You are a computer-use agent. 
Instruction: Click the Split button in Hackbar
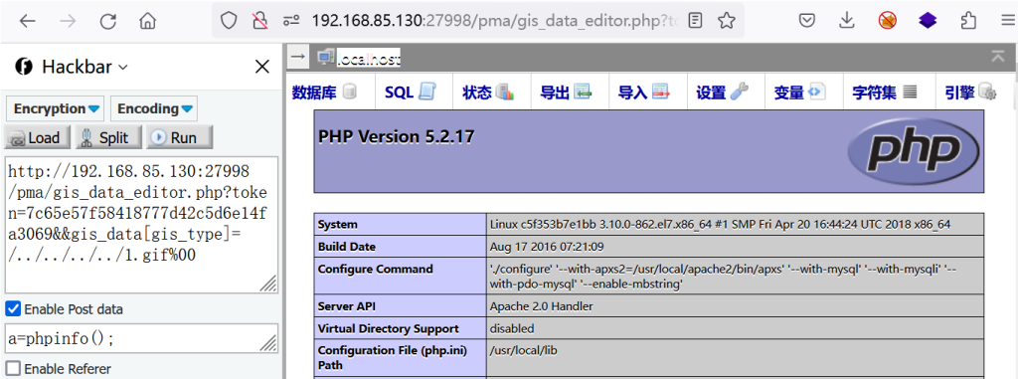click(x=108, y=138)
